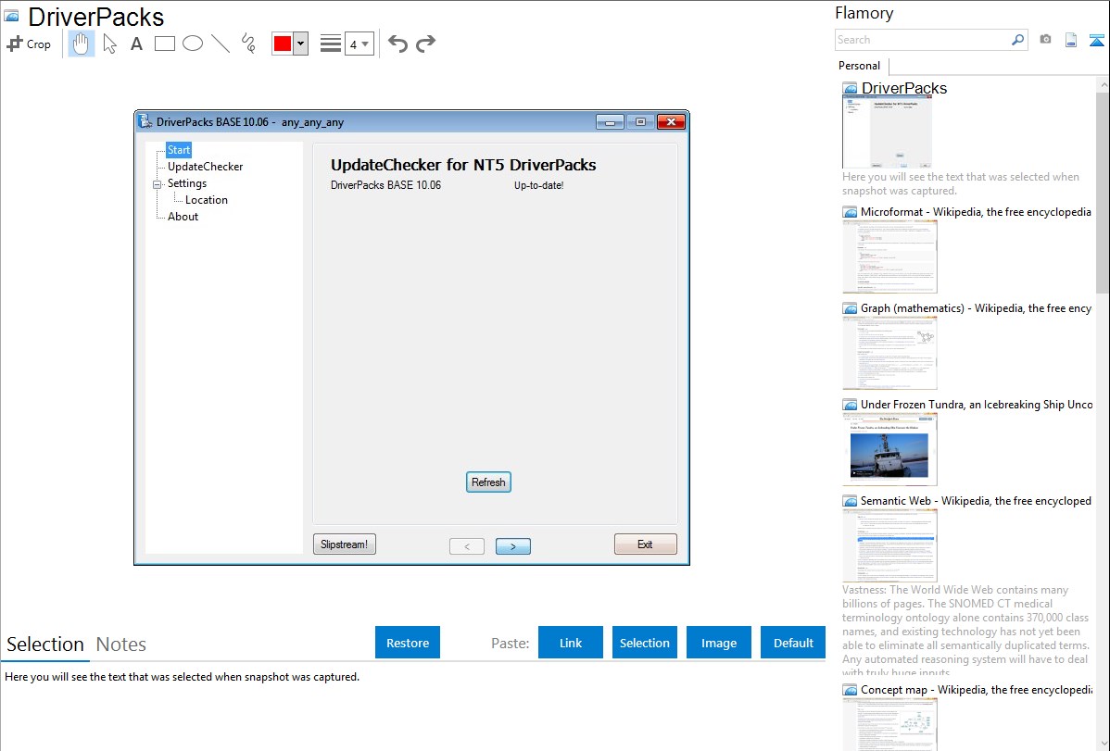The height and width of the screenshot is (751, 1110).
Task: Click the new page document icon
Action: [x=1071, y=40]
